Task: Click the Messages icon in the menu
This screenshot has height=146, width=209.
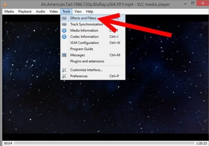Action: coord(64,55)
